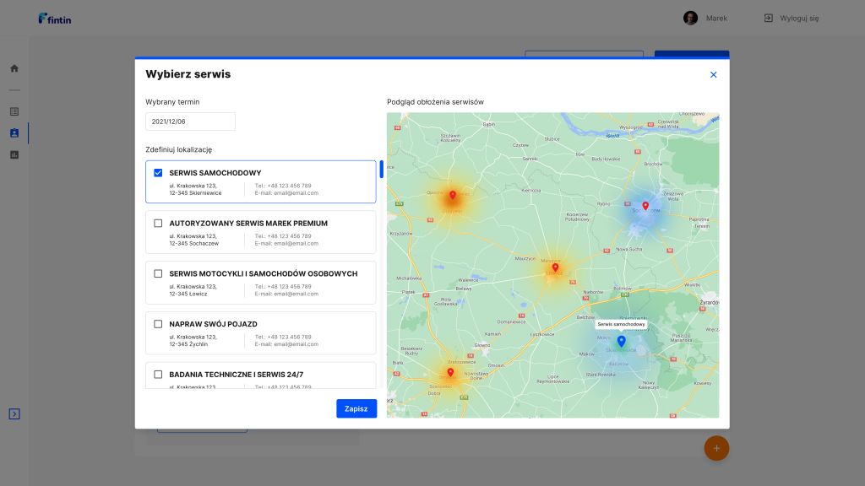The width and height of the screenshot is (865, 486).
Task: Check the NAPRAW SWÓJ POJAZD checkbox
Action: coord(158,324)
